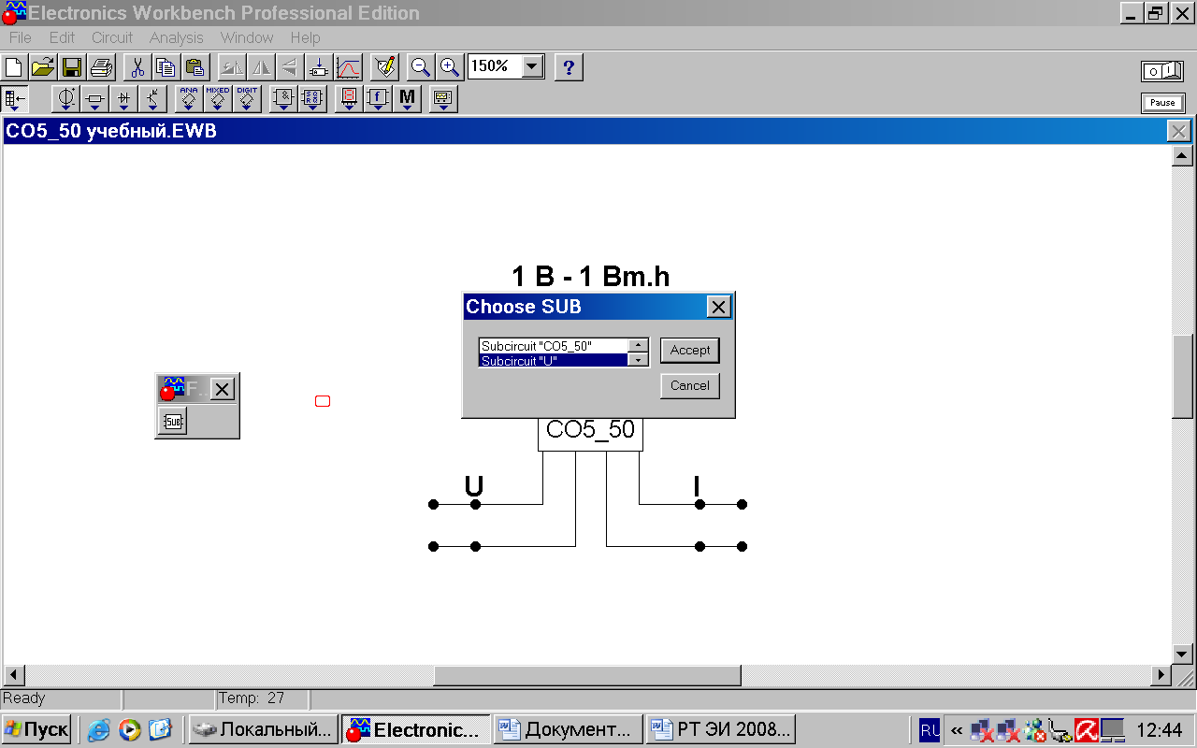
Task: Open the Digital ICs bin
Action: click(247, 98)
